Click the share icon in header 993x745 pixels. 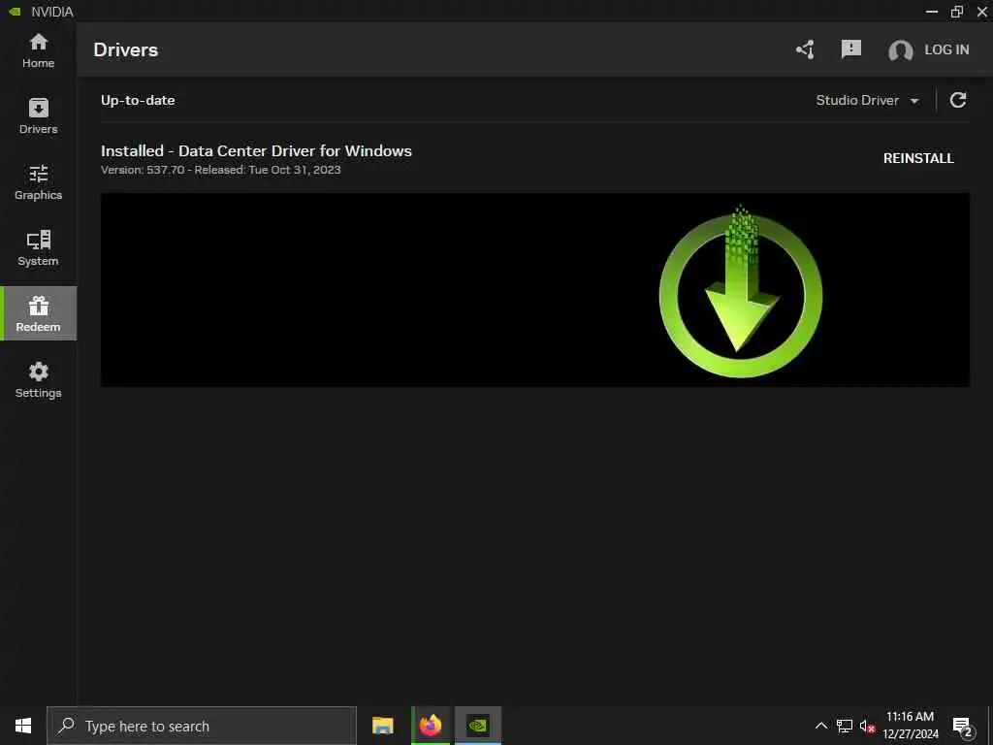(x=805, y=49)
